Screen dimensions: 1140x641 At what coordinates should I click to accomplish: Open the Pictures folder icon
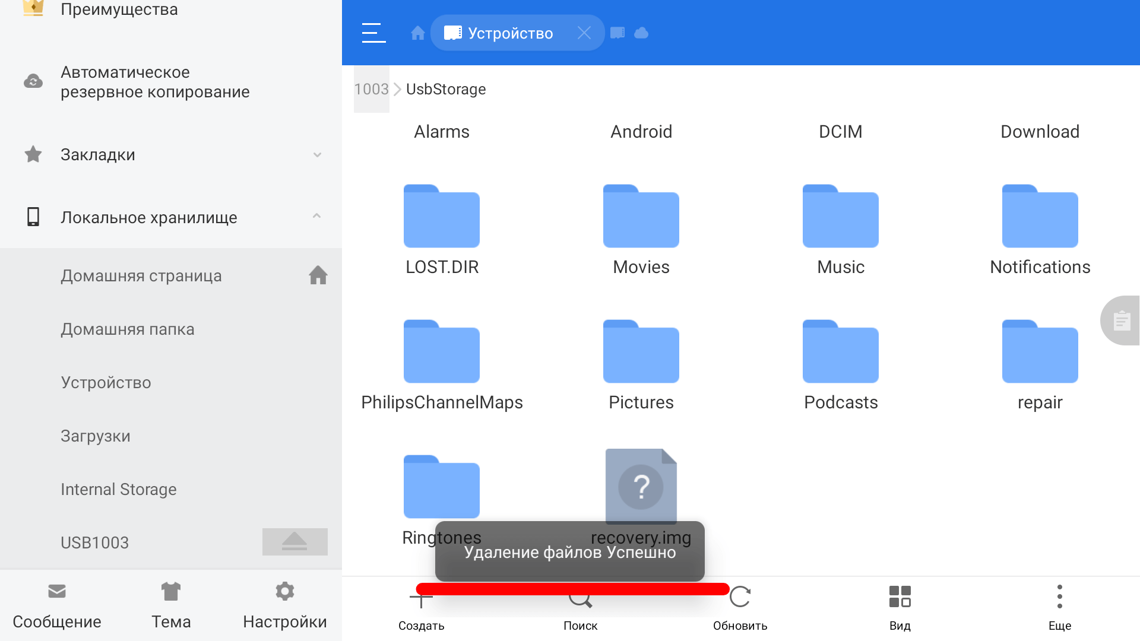tap(641, 351)
